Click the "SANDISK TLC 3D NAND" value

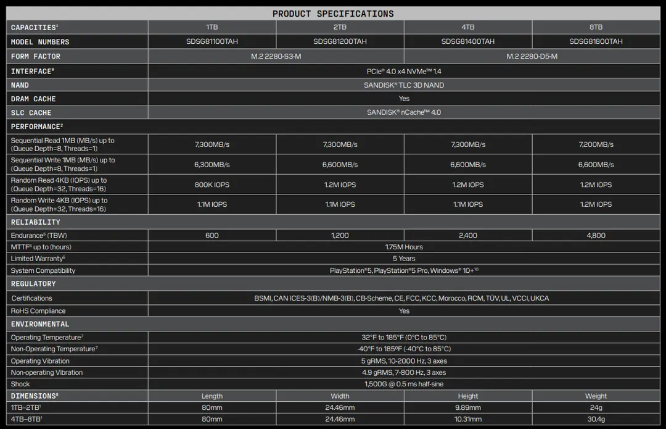(x=404, y=85)
